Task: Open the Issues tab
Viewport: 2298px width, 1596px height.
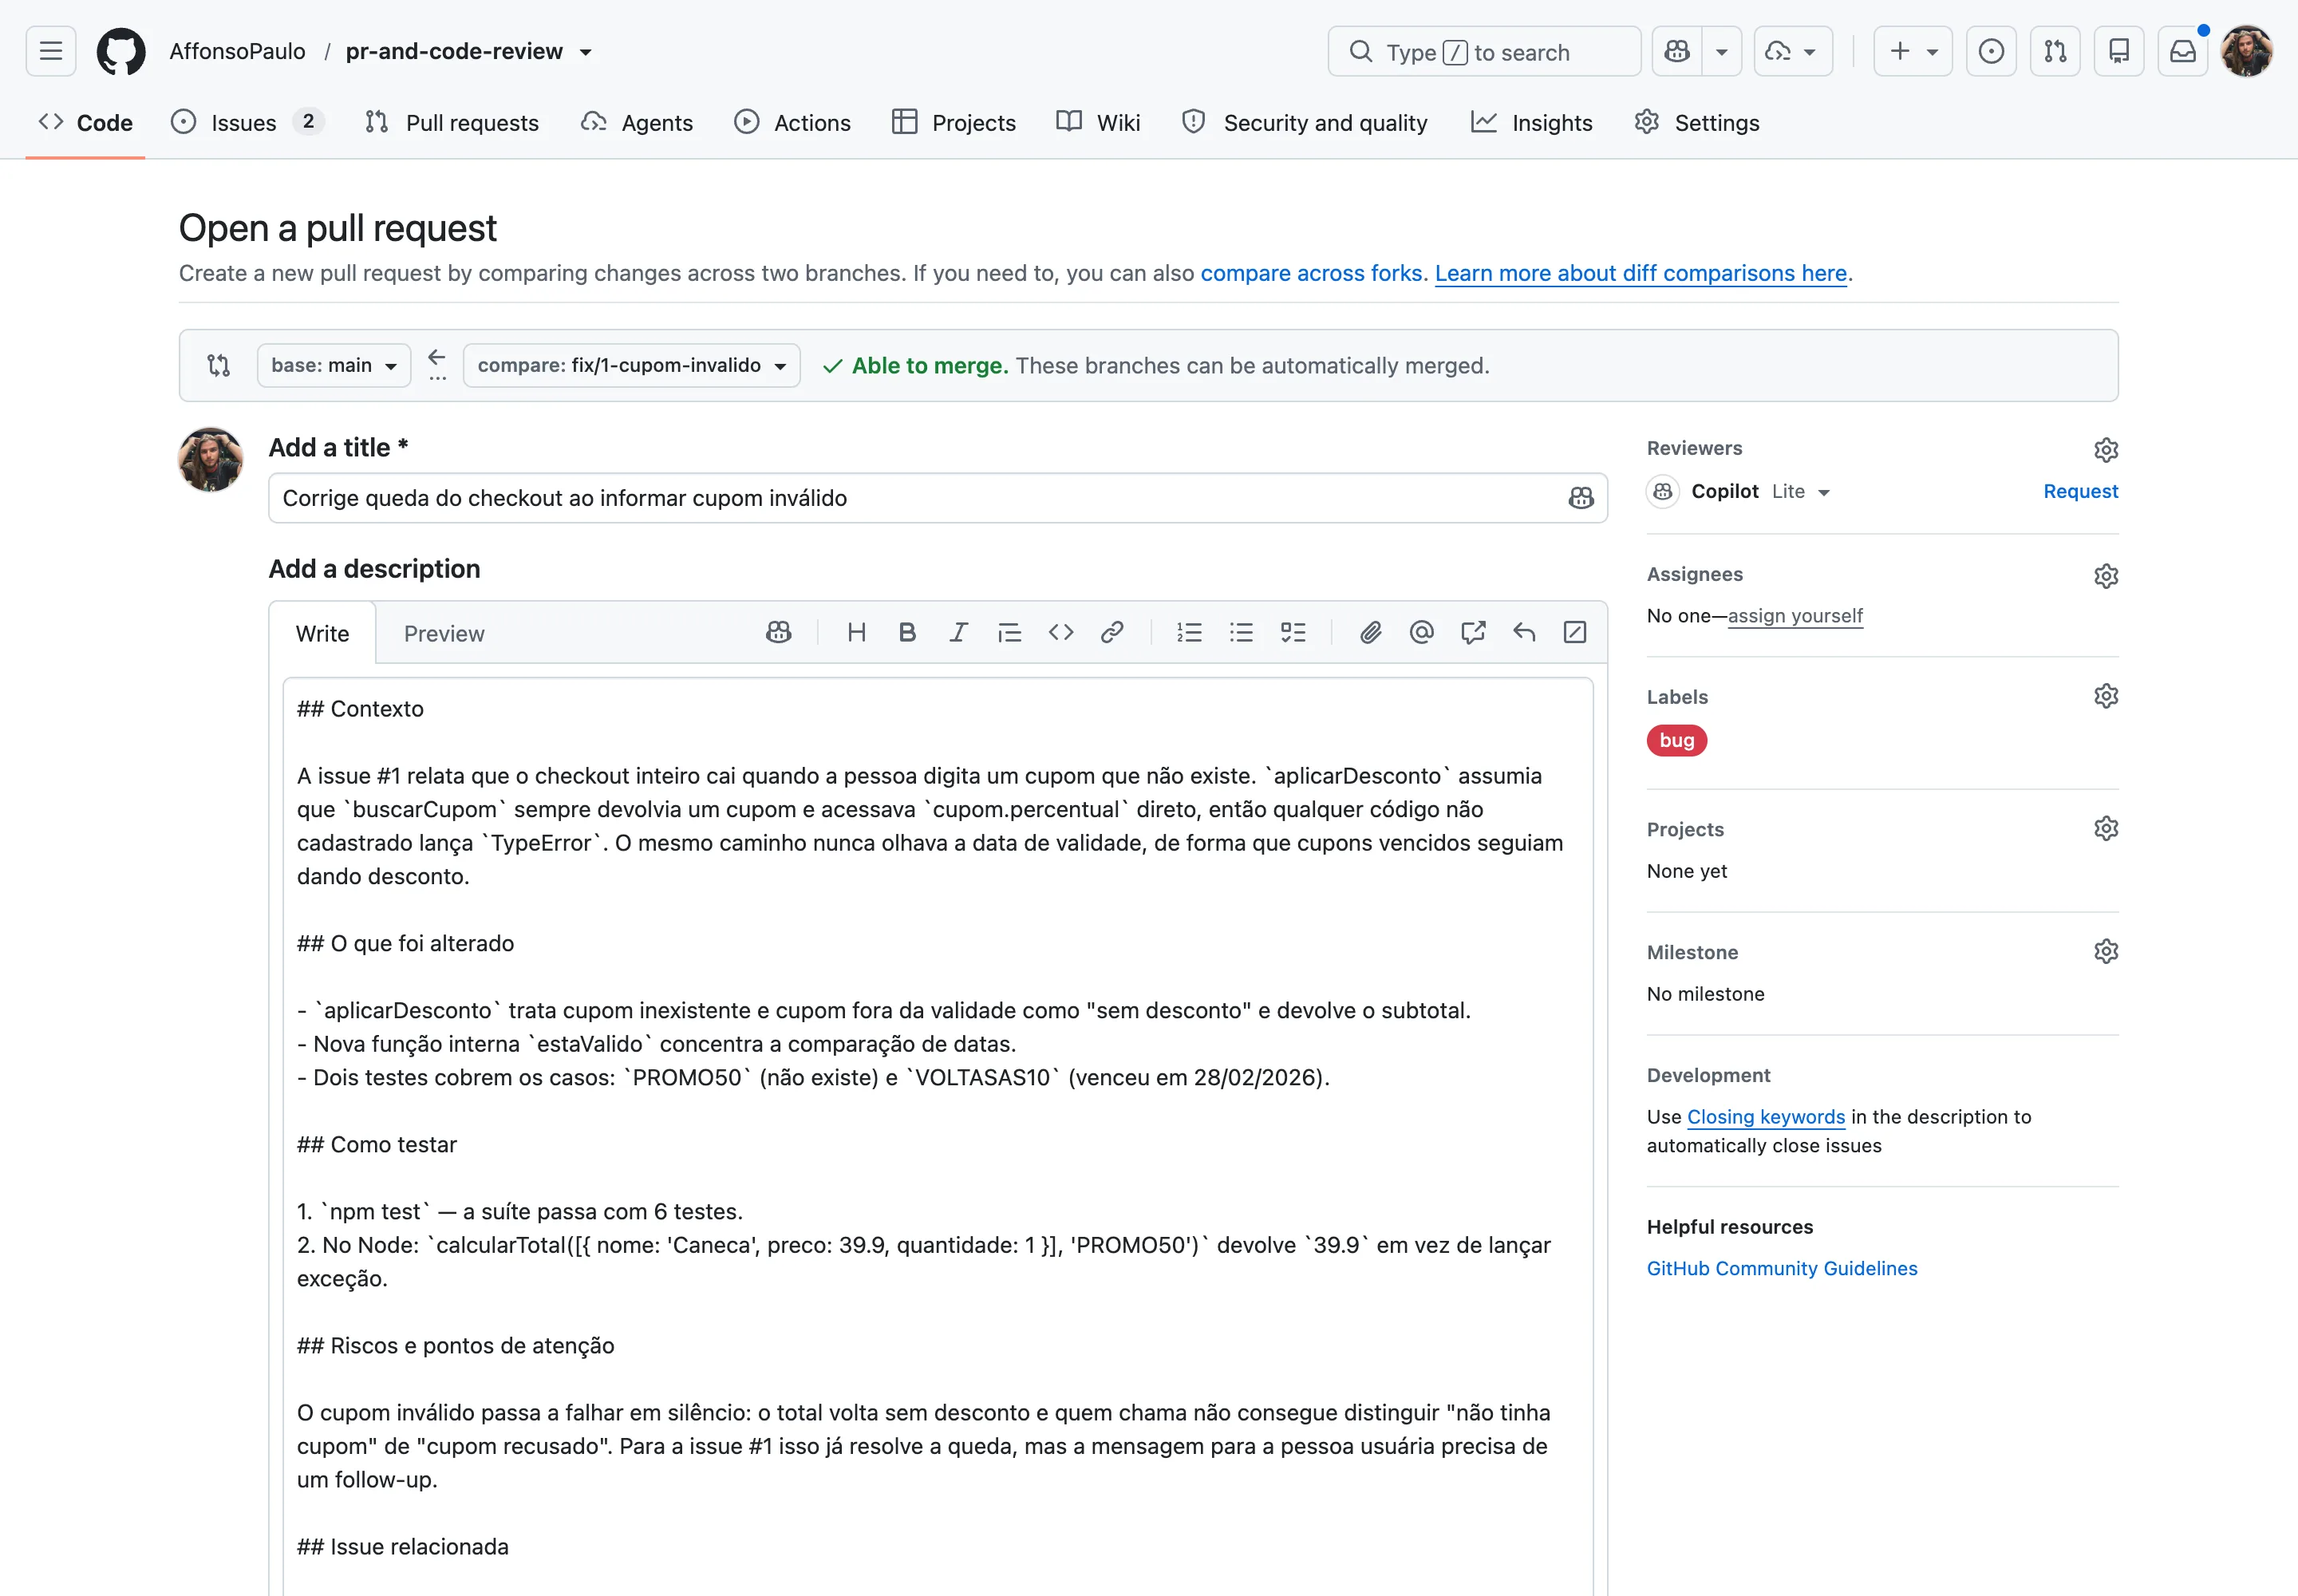Action: pyautogui.click(x=247, y=123)
